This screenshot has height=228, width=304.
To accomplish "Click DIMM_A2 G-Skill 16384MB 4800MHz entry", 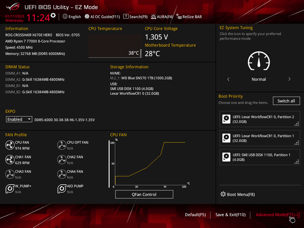I will pos(35,80).
